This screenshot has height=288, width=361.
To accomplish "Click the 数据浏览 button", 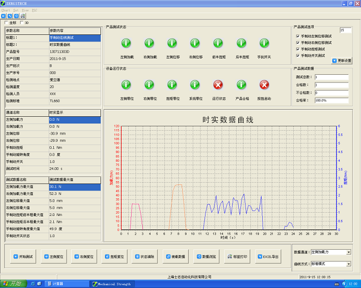I will 206,256.
